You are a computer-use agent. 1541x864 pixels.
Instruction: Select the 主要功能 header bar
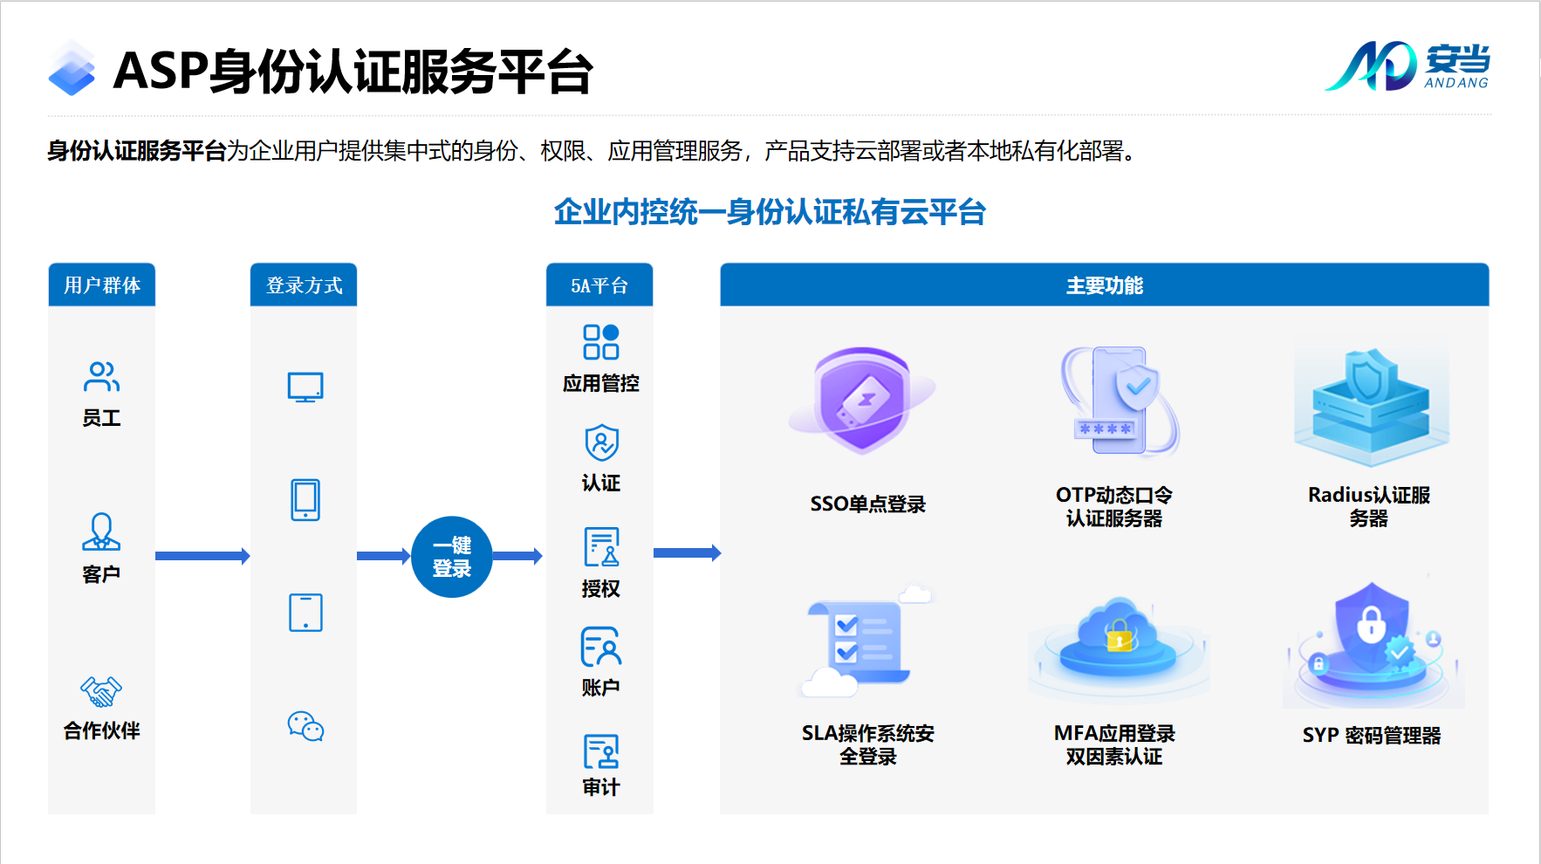pos(1105,285)
